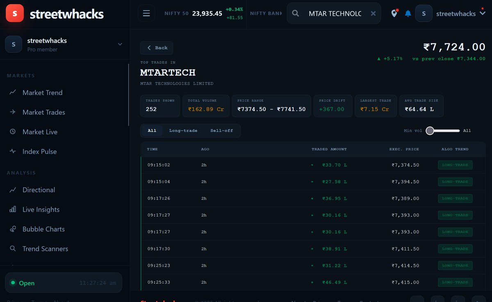Expand the sidebar account chevron
Image resolution: width=492 pixels, height=302 pixels.
pos(120,44)
